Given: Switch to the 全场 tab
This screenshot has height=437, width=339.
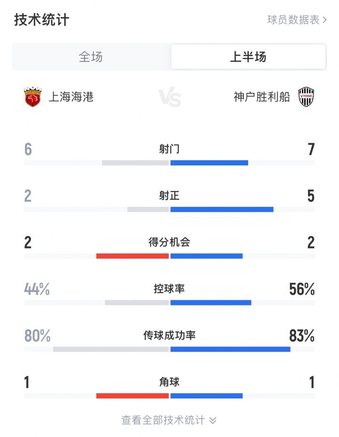Looking at the screenshot, I should click(91, 57).
